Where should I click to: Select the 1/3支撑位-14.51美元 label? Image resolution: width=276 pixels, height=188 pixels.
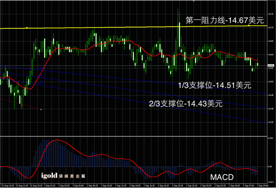tap(214, 85)
